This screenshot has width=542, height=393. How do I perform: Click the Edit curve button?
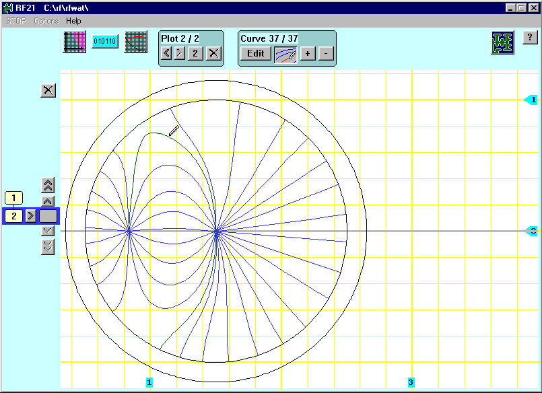click(x=256, y=53)
